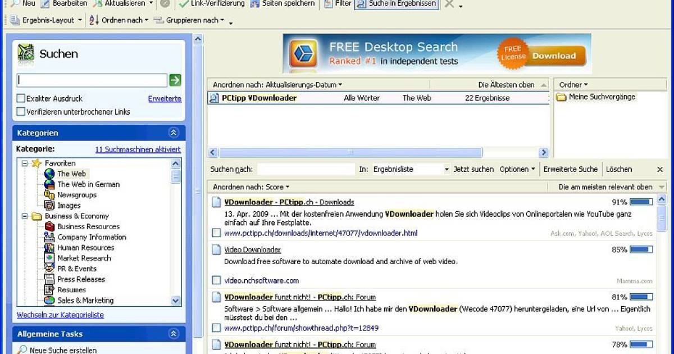Select The Web in German category
This screenshot has width=674, height=354.
(89, 184)
